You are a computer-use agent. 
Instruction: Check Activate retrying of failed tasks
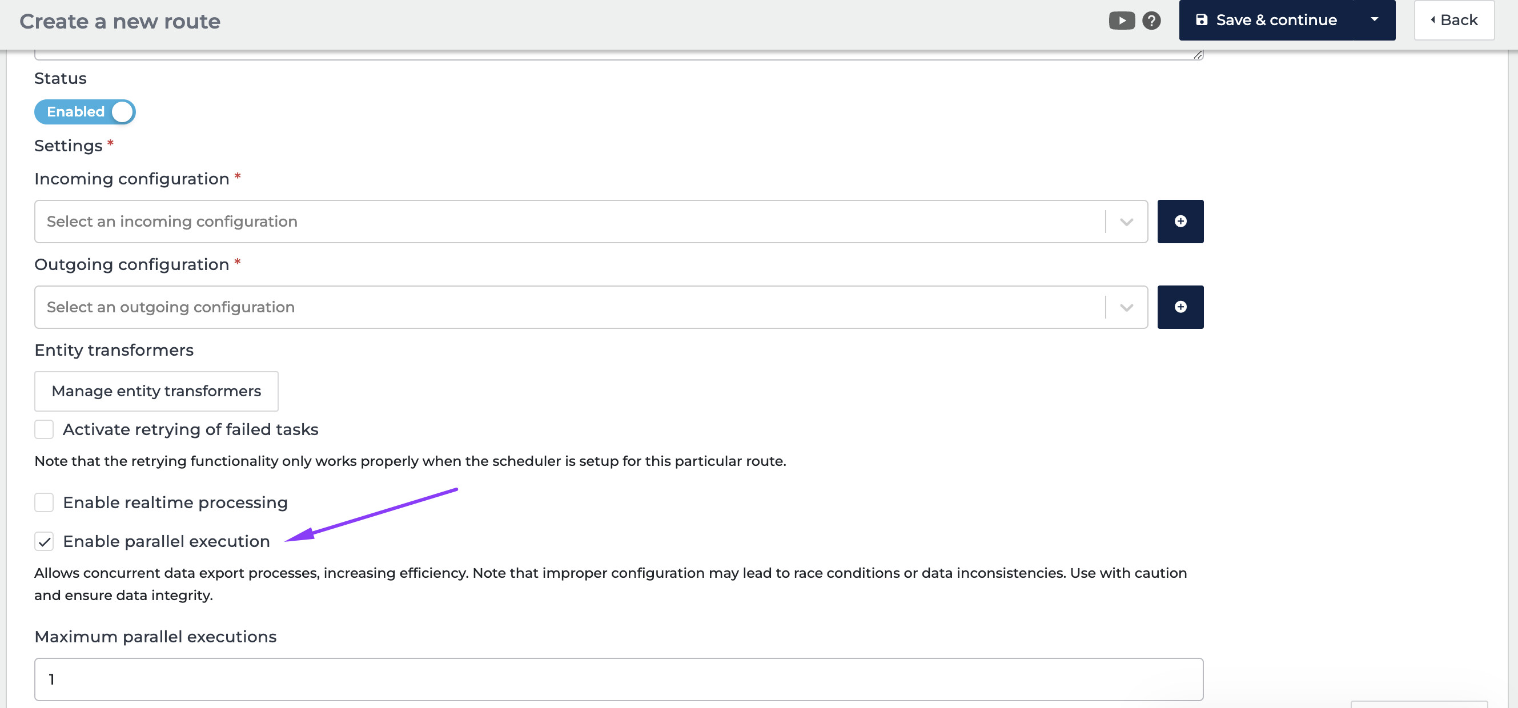[x=44, y=429]
